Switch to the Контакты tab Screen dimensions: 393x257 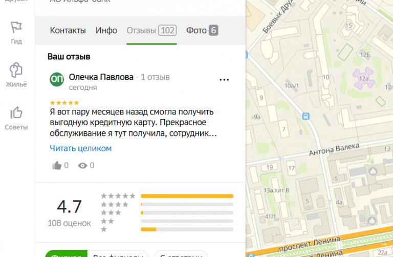coord(68,31)
